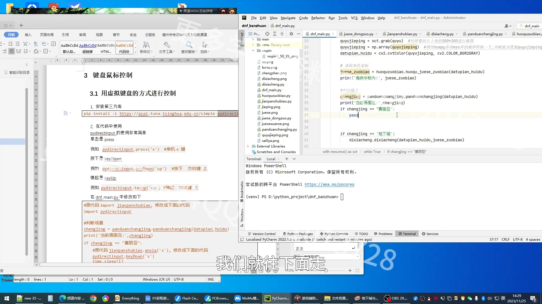Click the WPS increase indent icon

pos(18,44)
